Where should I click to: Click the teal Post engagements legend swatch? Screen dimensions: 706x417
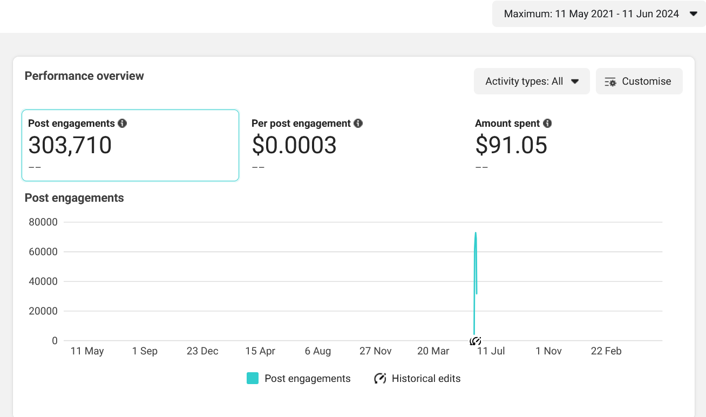point(252,379)
